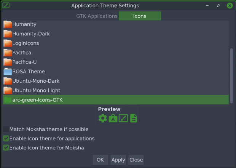Click the shopping bag preview icon
Viewport: 236px width, 168px height.
point(113,118)
